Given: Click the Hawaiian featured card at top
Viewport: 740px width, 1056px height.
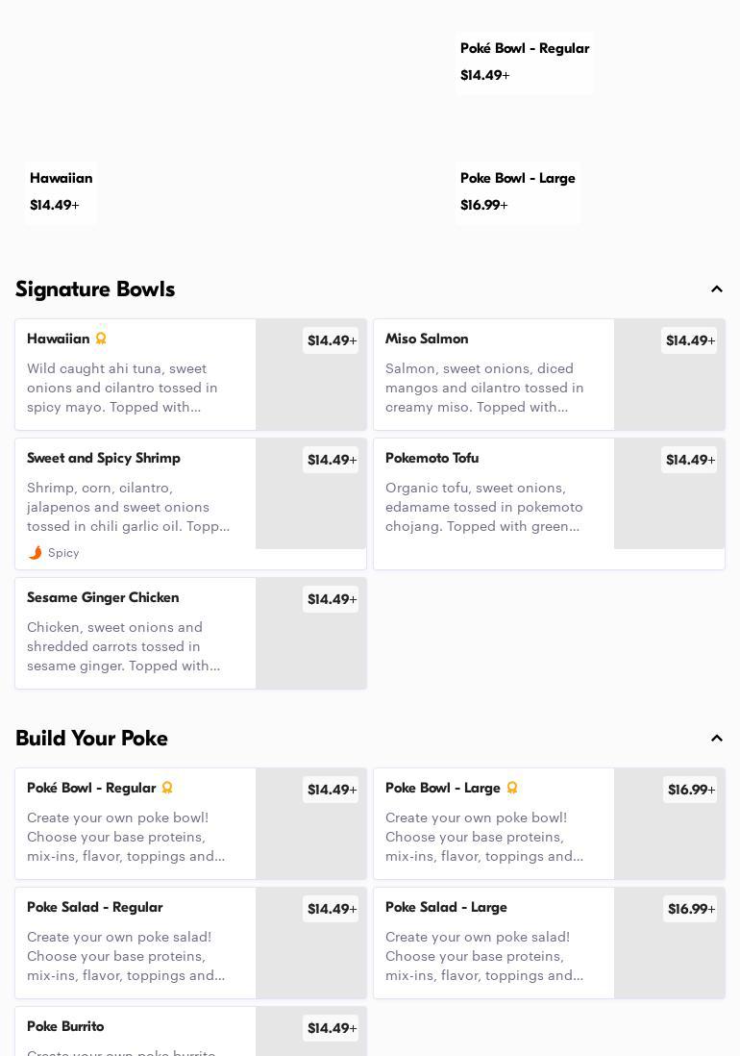Looking at the screenshot, I should (61, 191).
